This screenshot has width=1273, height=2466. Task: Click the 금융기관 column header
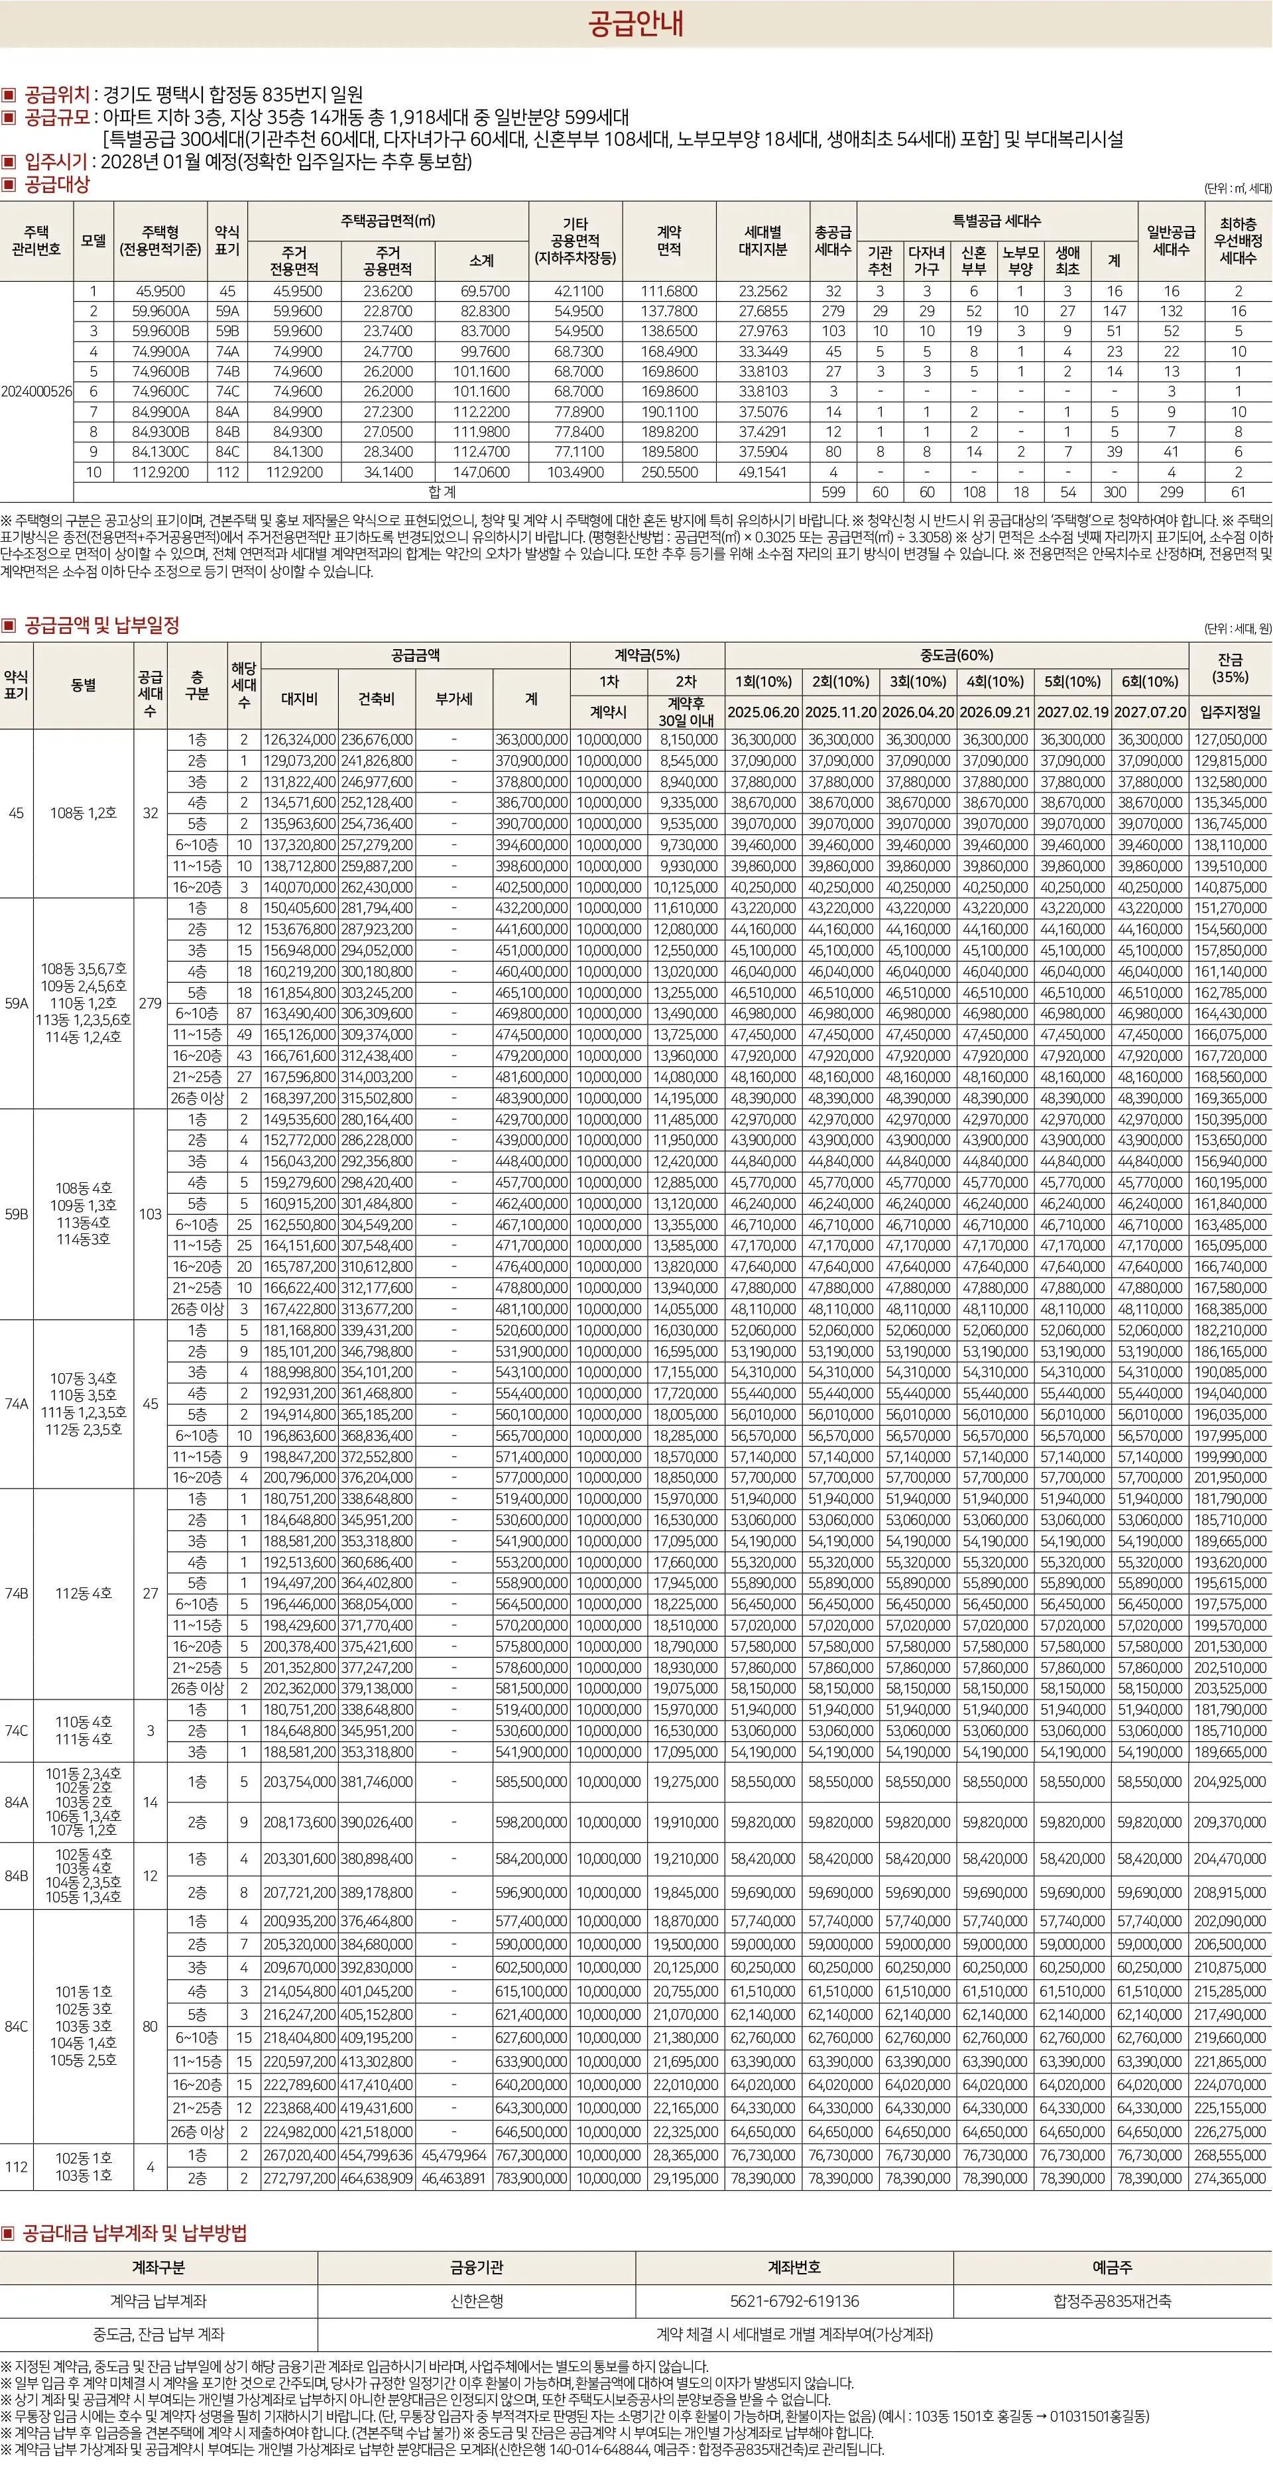[477, 2268]
